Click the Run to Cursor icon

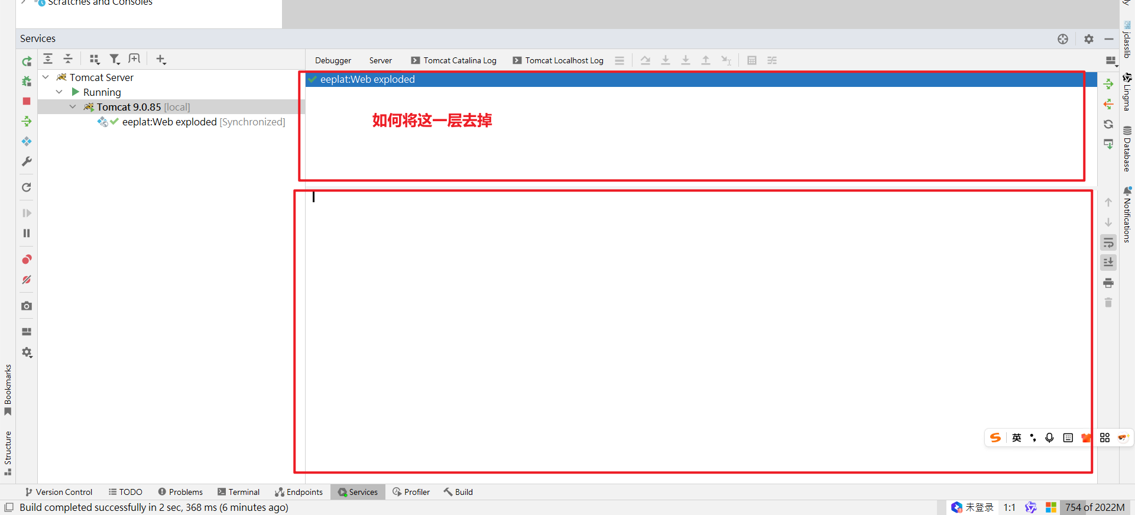coord(726,60)
